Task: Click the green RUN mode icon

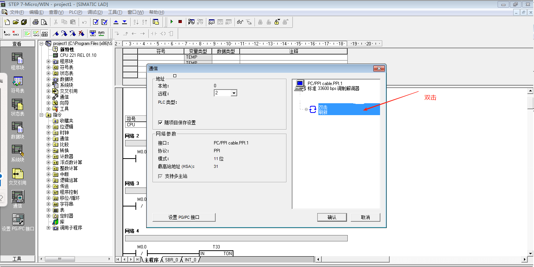Action: pos(171,22)
